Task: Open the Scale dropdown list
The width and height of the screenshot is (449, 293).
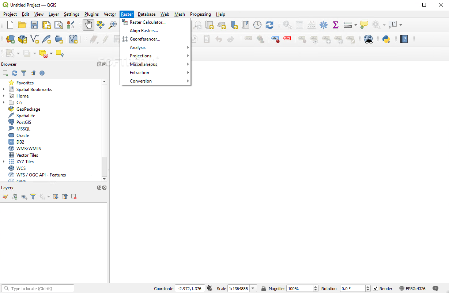Action: click(254, 289)
